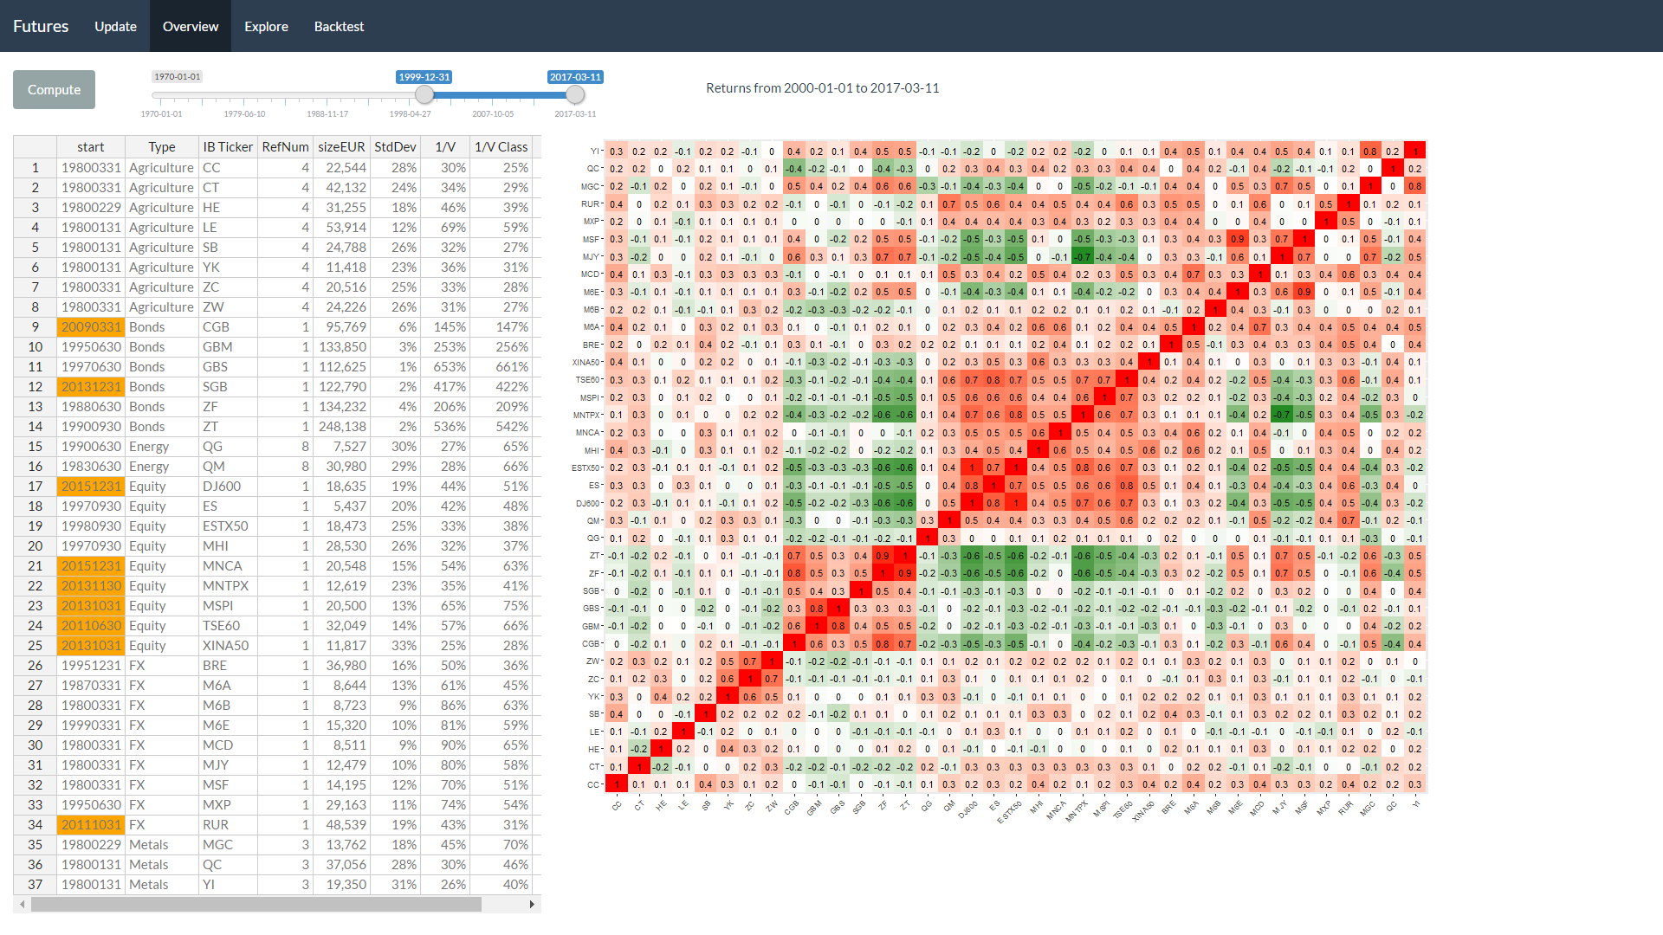Select row number 37 header

click(x=35, y=885)
